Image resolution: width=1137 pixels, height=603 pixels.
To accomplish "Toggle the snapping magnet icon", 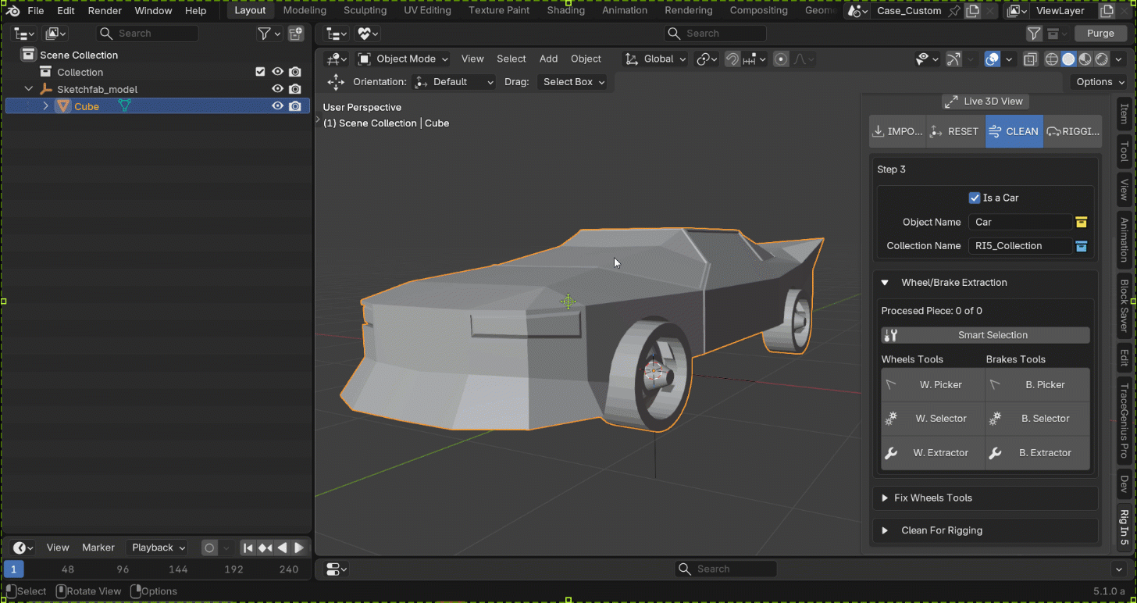I will click(732, 59).
